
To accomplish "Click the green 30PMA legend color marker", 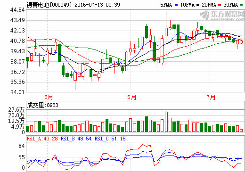I will pos(241,5).
